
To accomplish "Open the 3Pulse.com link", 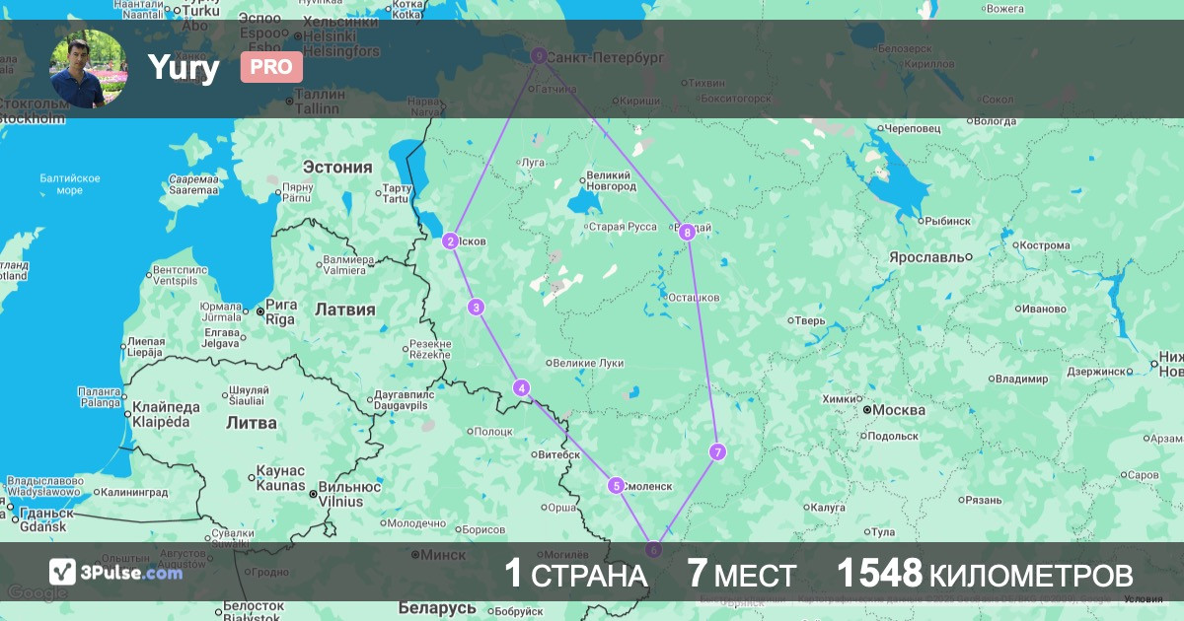I will 132,573.
